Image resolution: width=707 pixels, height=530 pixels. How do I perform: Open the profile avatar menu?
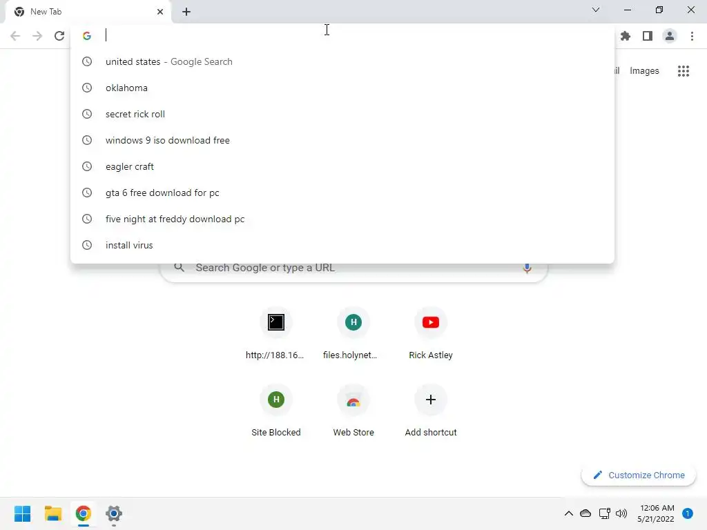(x=670, y=36)
